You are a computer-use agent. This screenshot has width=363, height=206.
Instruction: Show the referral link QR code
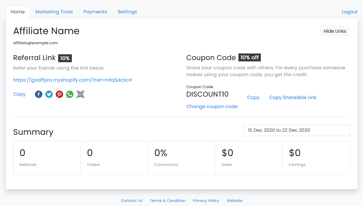click(80, 94)
